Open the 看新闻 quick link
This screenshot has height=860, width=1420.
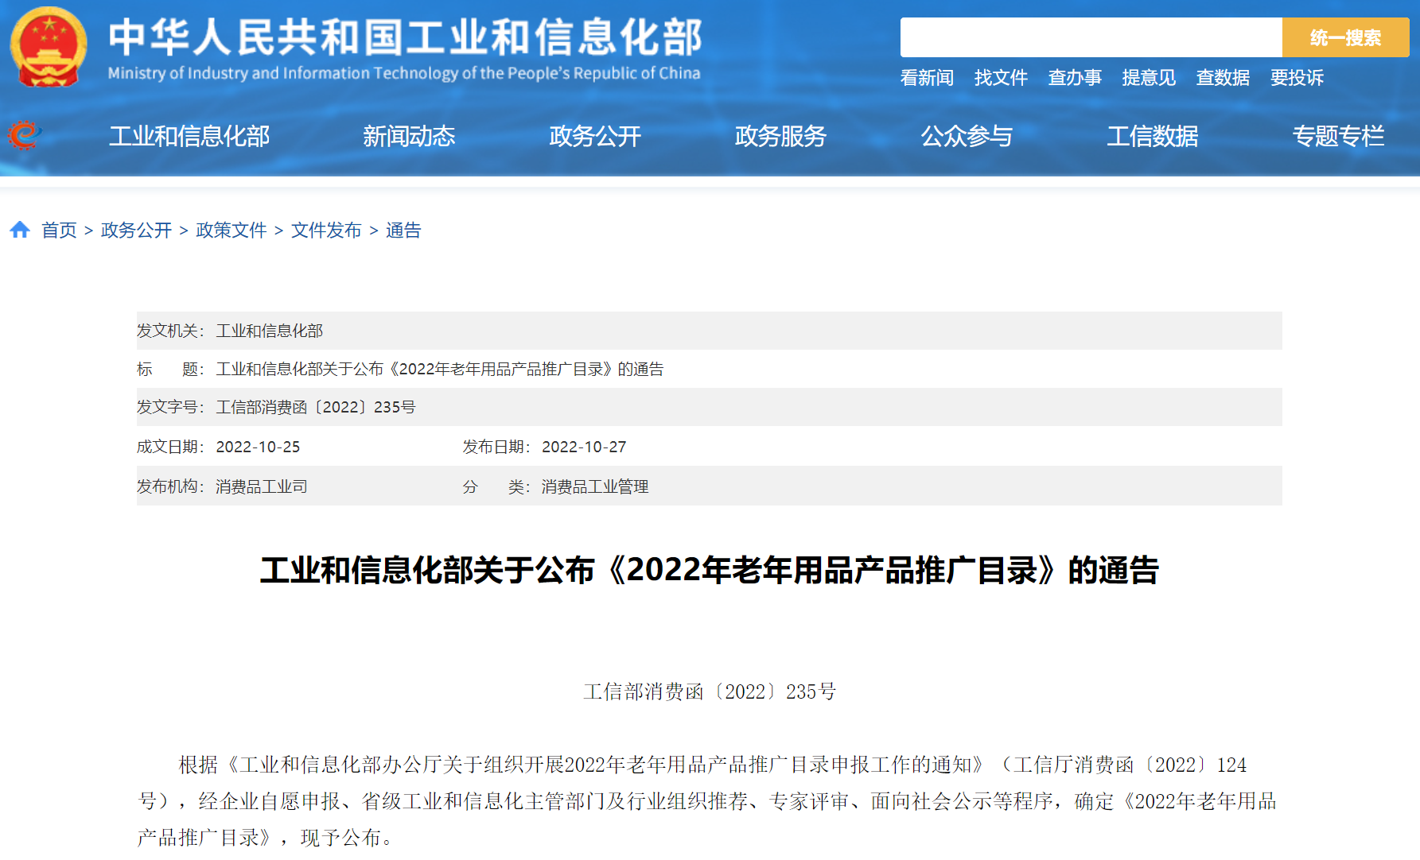click(x=927, y=78)
